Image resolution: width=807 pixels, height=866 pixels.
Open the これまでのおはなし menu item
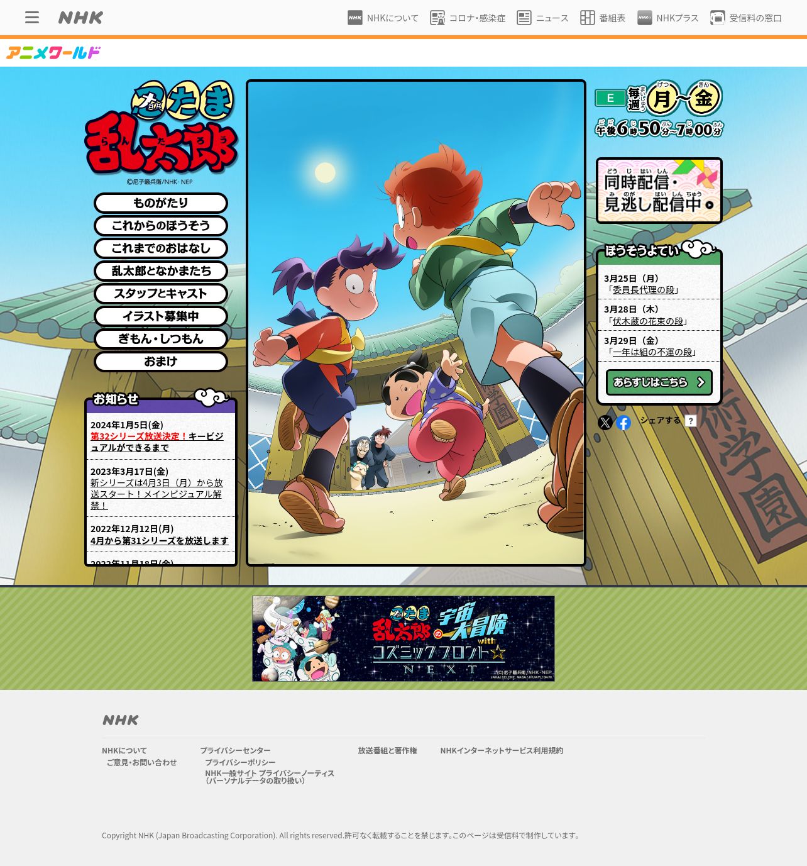[161, 248]
